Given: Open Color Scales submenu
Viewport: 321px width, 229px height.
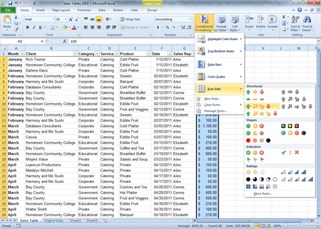Looking at the screenshot, I should click(220, 77).
